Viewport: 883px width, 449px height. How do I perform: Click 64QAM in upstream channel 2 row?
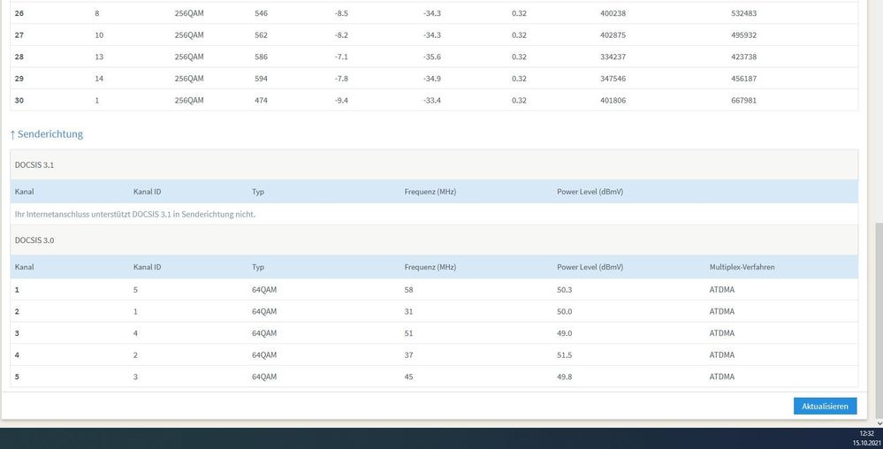coord(264,311)
